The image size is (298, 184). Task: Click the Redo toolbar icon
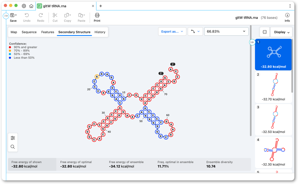click(41, 15)
